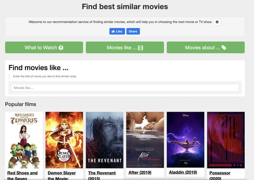Click the Find movies like ... heading
254x180 pixels.
(x=39, y=67)
